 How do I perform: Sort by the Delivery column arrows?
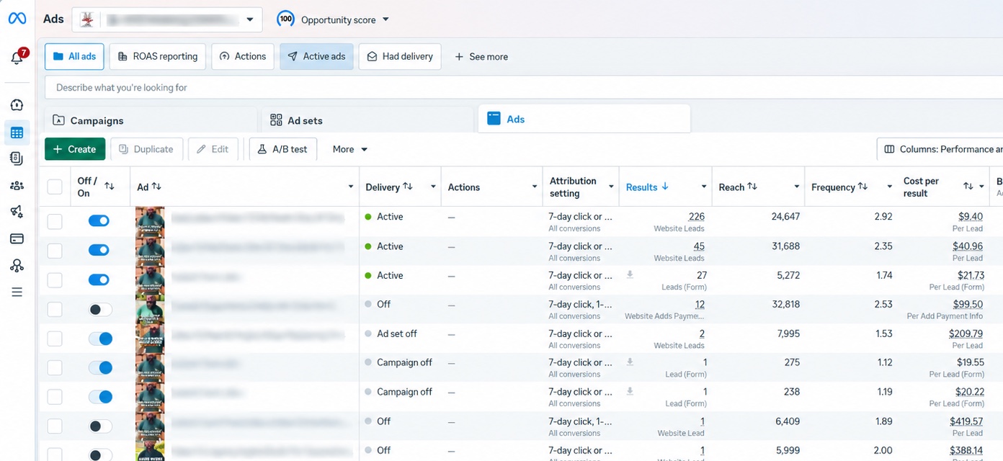tap(408, 187)
